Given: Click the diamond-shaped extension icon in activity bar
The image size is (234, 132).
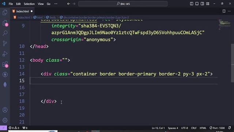Looking at the screenshot, I should click(5, 85).
